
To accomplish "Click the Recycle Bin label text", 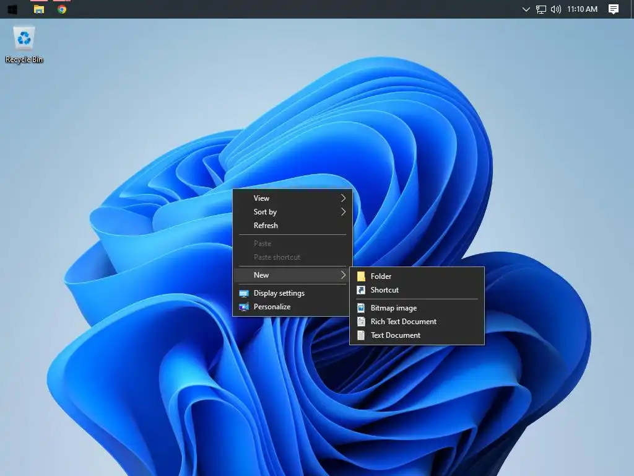I will tap(24, 59).
